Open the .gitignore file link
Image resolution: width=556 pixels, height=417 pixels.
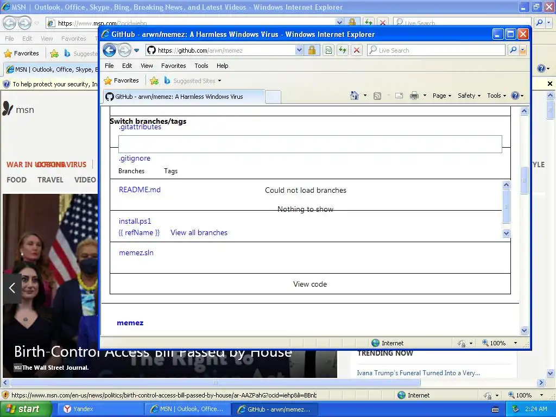click(135, 158)
